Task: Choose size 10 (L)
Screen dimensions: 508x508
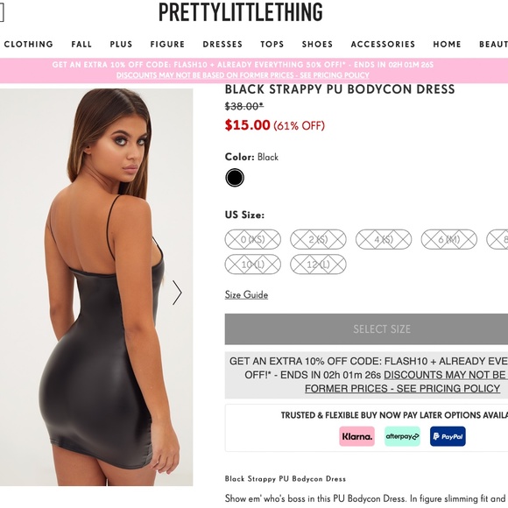Action: point(253,265)
